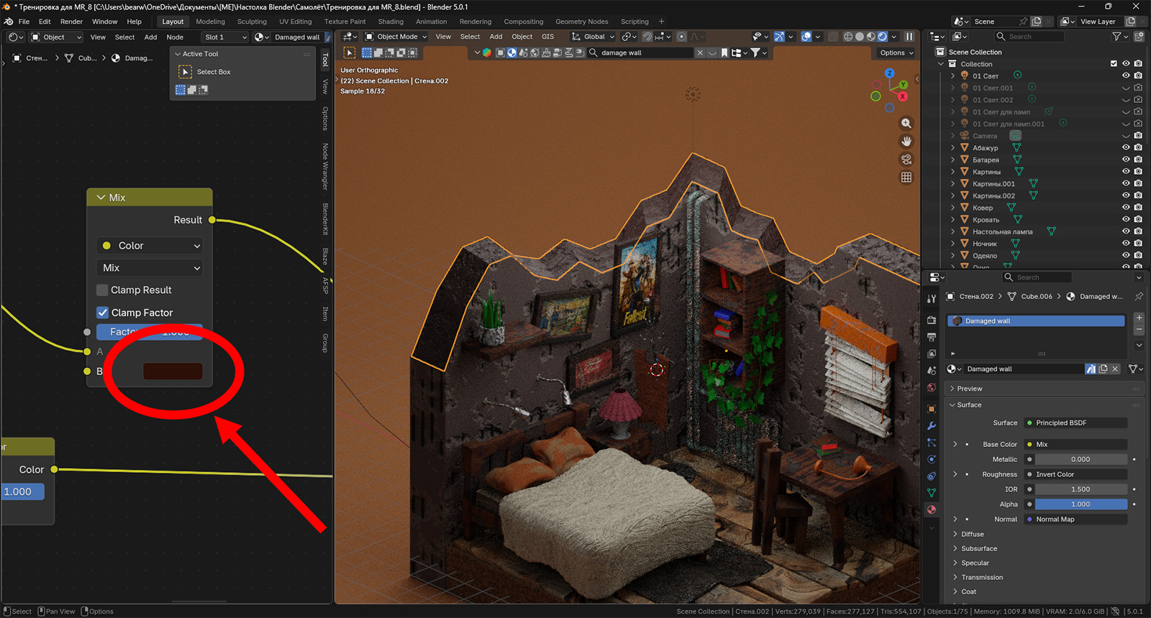Switch to the Shading workspace tab
1151x618 pixels.
391,22
